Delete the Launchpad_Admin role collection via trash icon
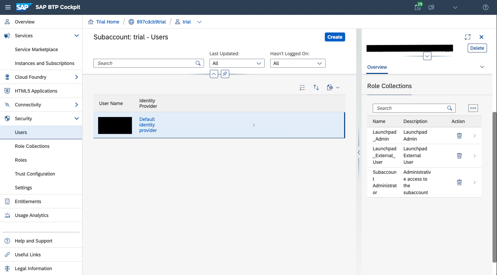 coord(459,136)
